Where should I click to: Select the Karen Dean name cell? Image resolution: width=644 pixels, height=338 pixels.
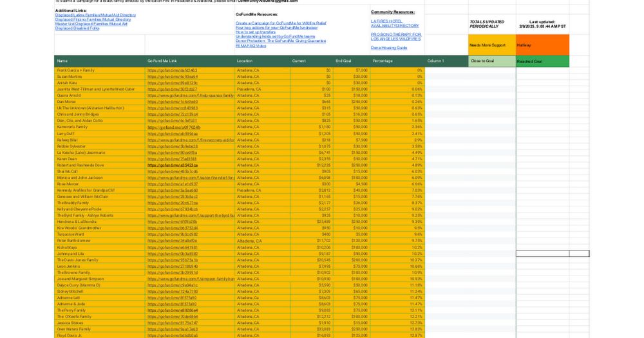coord(99,159)
